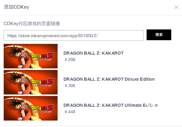Click the 搜索 search button

point(159,35)
